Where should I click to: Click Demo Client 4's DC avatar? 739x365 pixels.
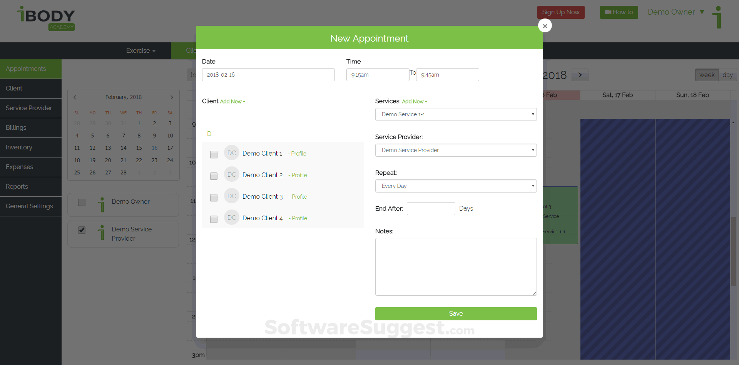coord(231,218)
